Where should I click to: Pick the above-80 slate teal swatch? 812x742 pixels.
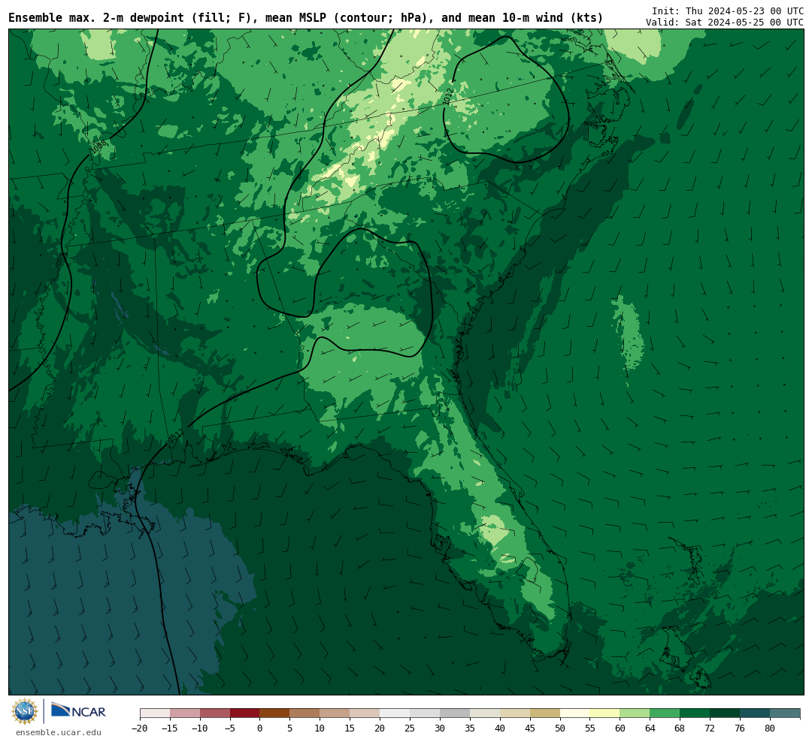pos(786,713)
